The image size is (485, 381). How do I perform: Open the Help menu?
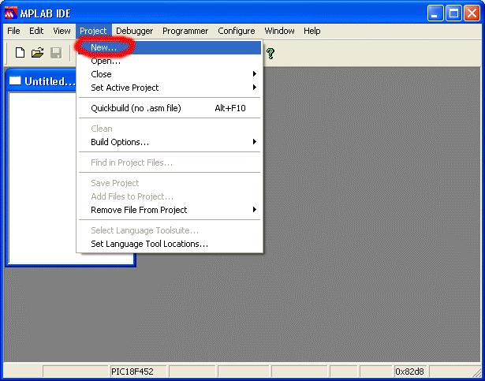pos(312,31)
